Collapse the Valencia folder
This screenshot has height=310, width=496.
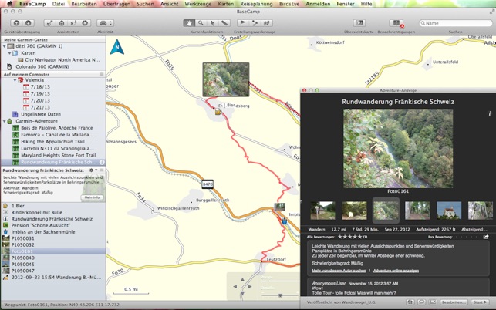(15, 80)
